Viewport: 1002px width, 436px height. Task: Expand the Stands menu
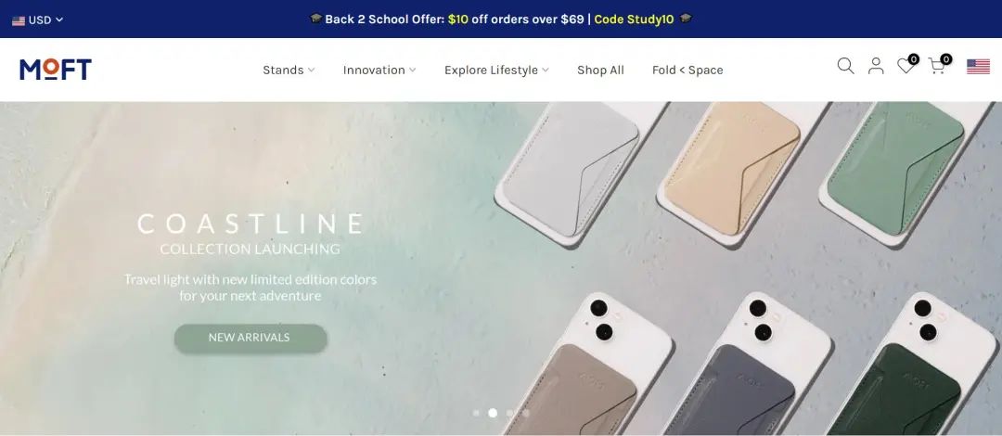289,70
